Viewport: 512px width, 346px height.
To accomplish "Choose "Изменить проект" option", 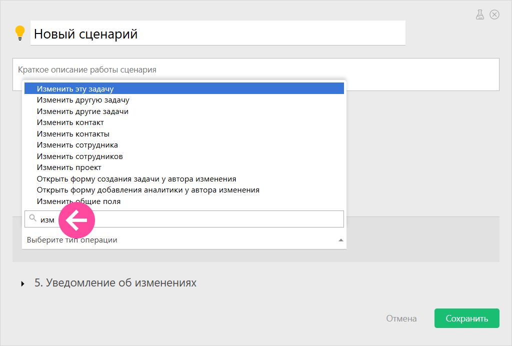I will click(x=184, y=167).
